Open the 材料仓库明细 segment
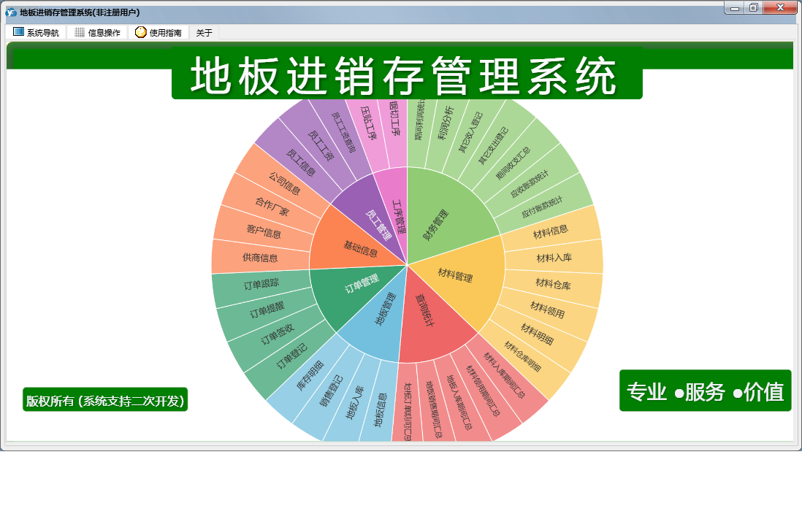 point(522,356)
